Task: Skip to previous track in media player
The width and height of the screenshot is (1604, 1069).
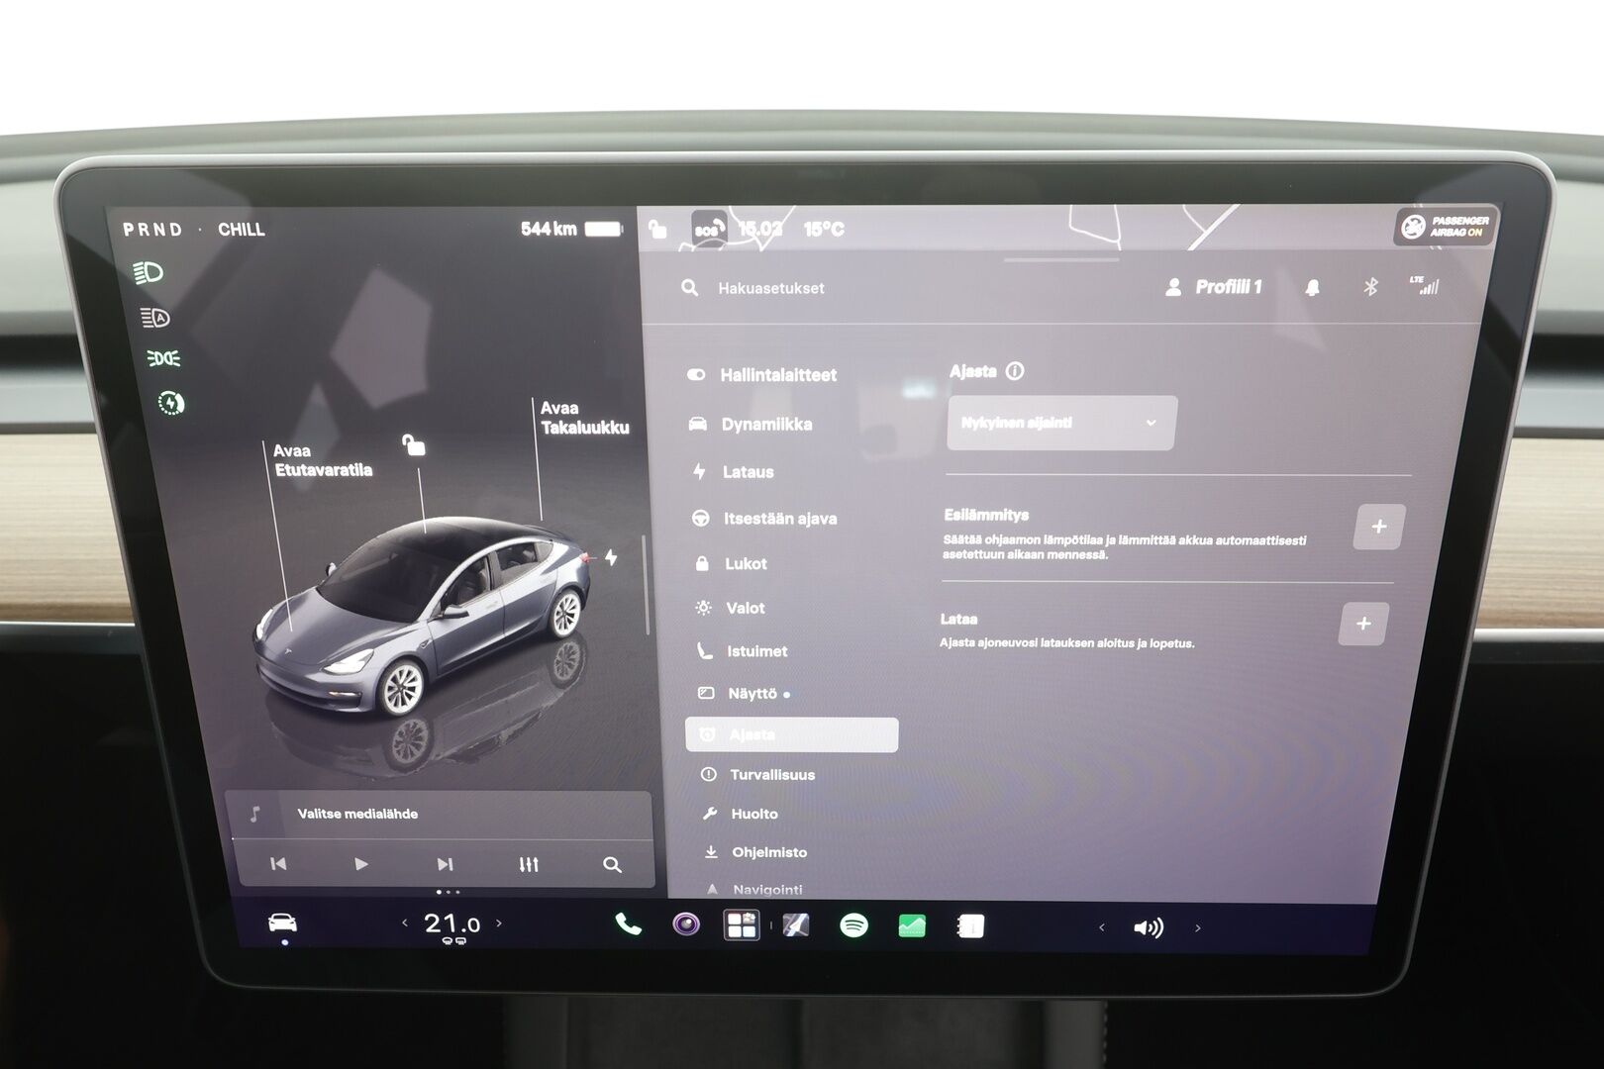Action: (278, 864)
